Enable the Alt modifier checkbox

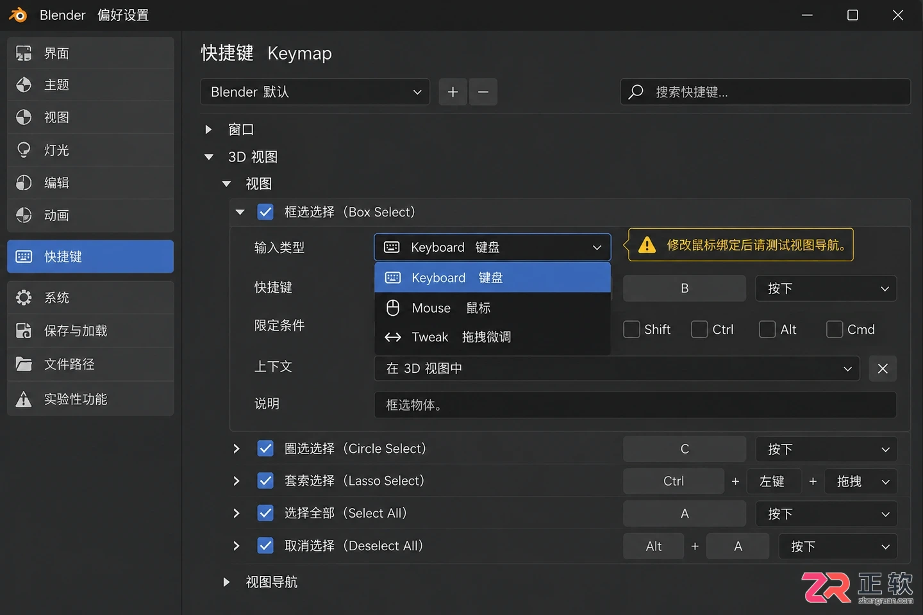pyautogui.click(x=767, y=329)
